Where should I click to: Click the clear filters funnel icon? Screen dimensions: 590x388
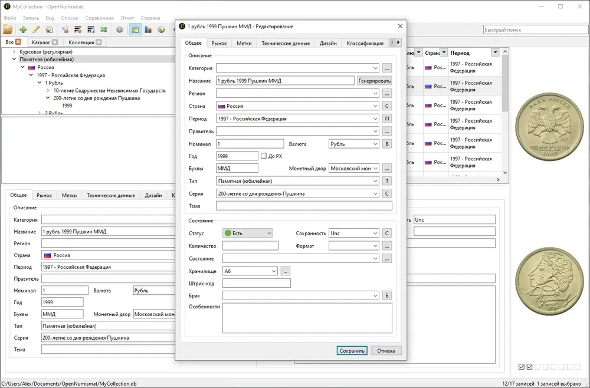coord(65,29)
